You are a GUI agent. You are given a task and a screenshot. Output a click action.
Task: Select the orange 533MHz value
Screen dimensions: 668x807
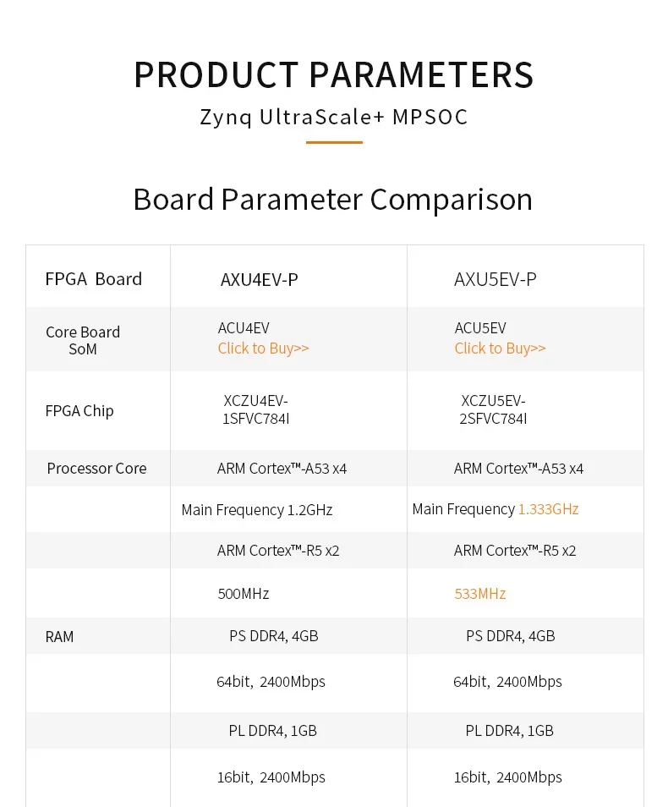point(479,594)
